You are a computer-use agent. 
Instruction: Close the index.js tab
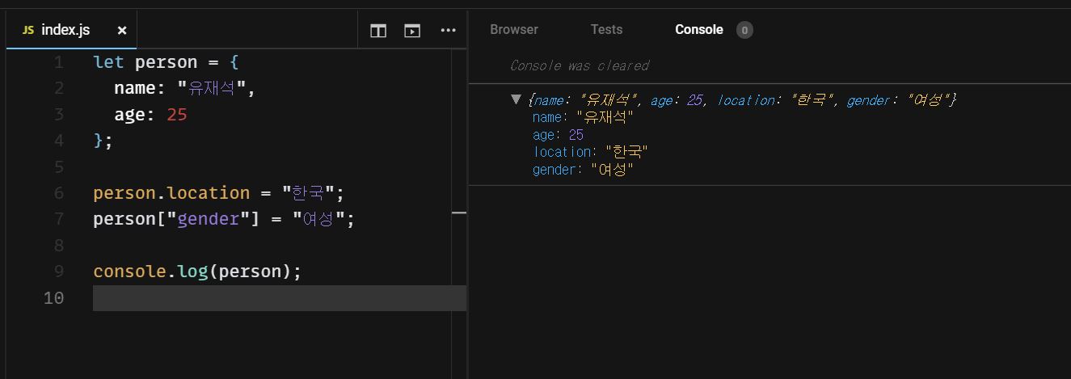(x=122, y=31)
